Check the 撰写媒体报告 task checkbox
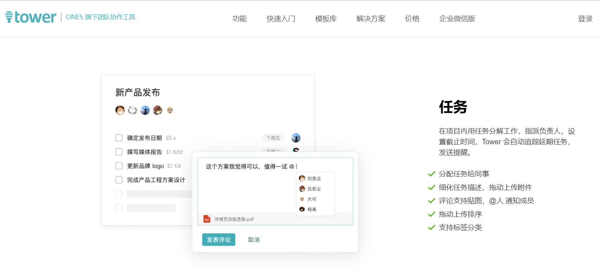 point(119,152)
